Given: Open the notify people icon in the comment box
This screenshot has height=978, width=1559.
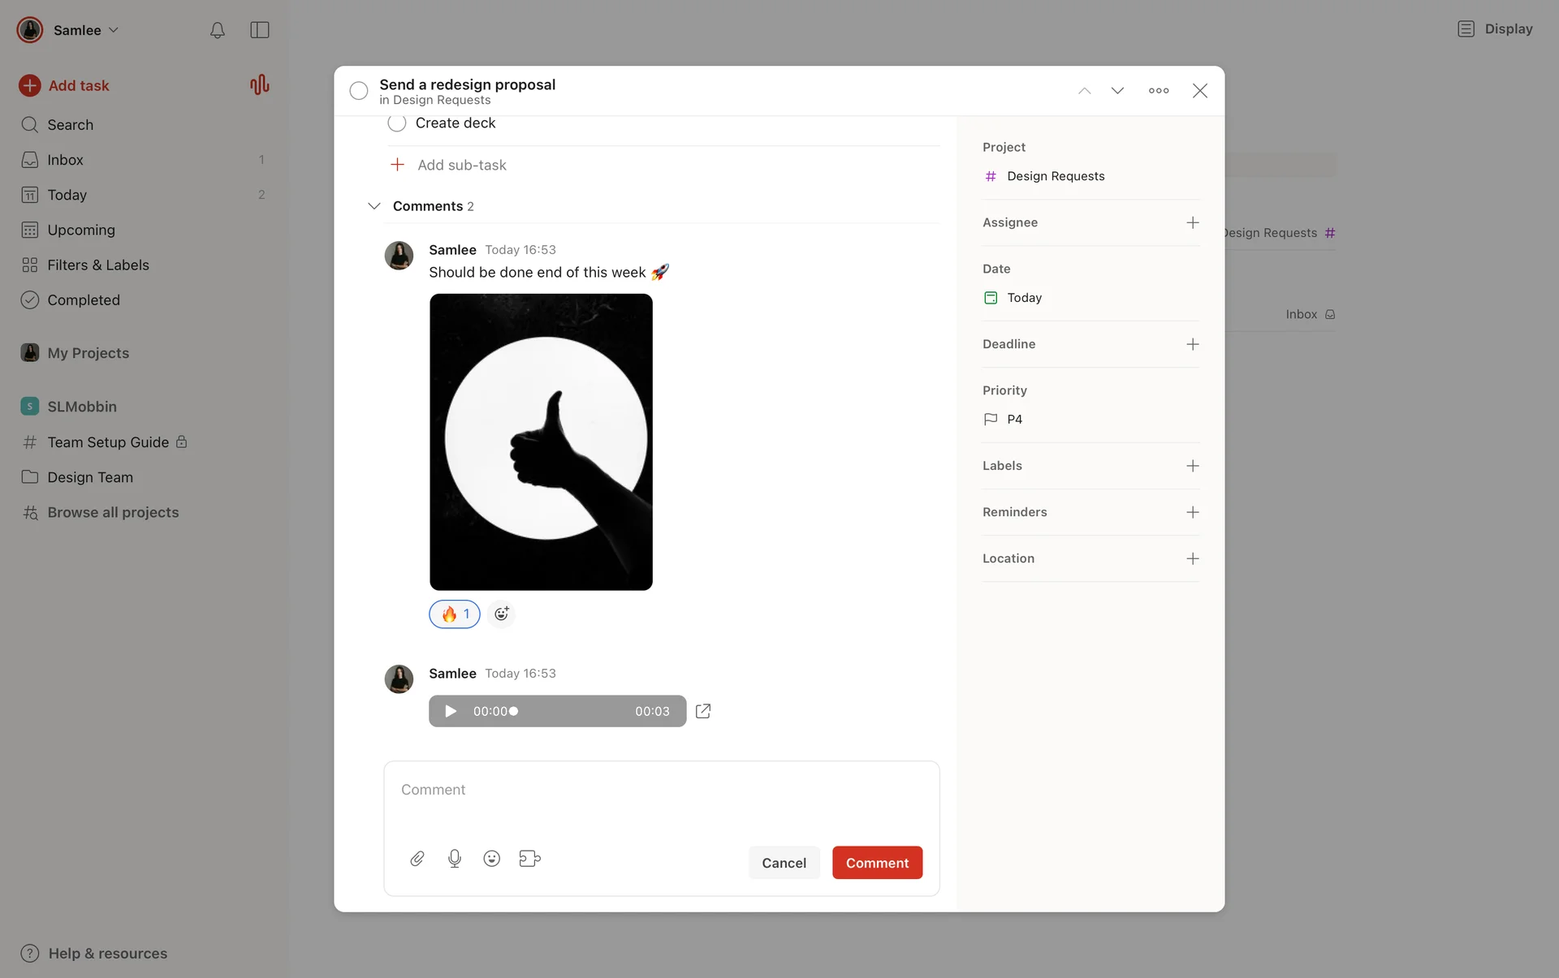Looking at the screenshot, I should pos(529,859).
